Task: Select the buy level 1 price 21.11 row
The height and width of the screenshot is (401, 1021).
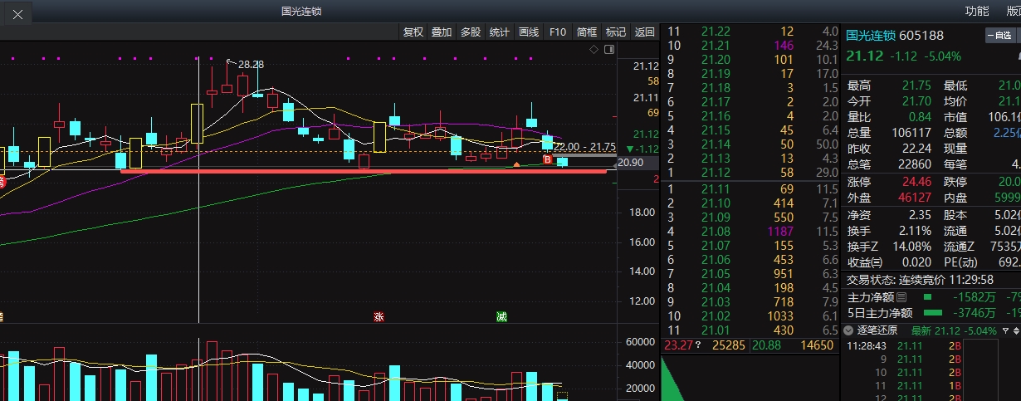Action: click(750, 189)
